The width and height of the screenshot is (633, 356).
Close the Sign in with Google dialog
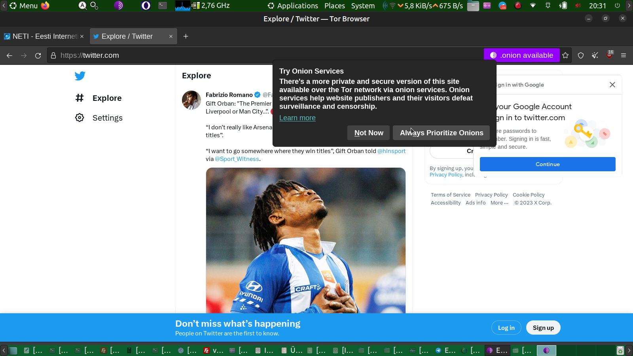coord(612,85)
